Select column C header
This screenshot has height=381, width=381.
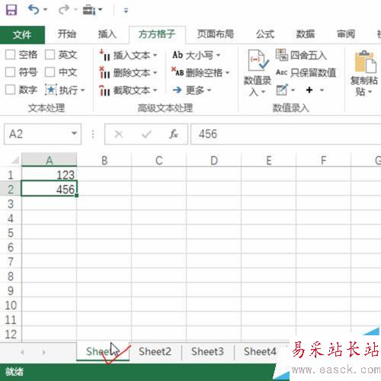[159, 160]
